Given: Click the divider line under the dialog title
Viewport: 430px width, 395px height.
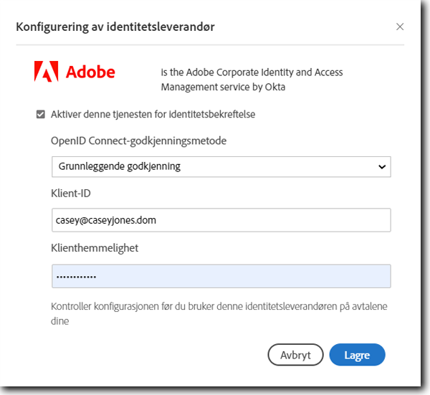Looking at the screenshot, I should (215, 44).
